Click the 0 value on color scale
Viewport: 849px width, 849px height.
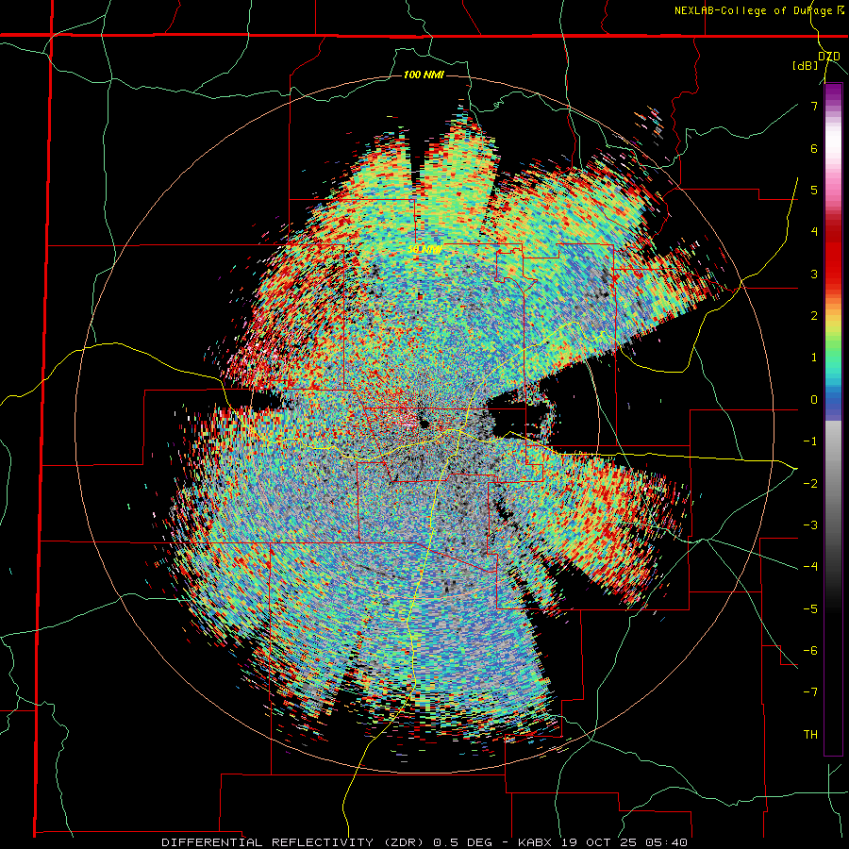814,399
